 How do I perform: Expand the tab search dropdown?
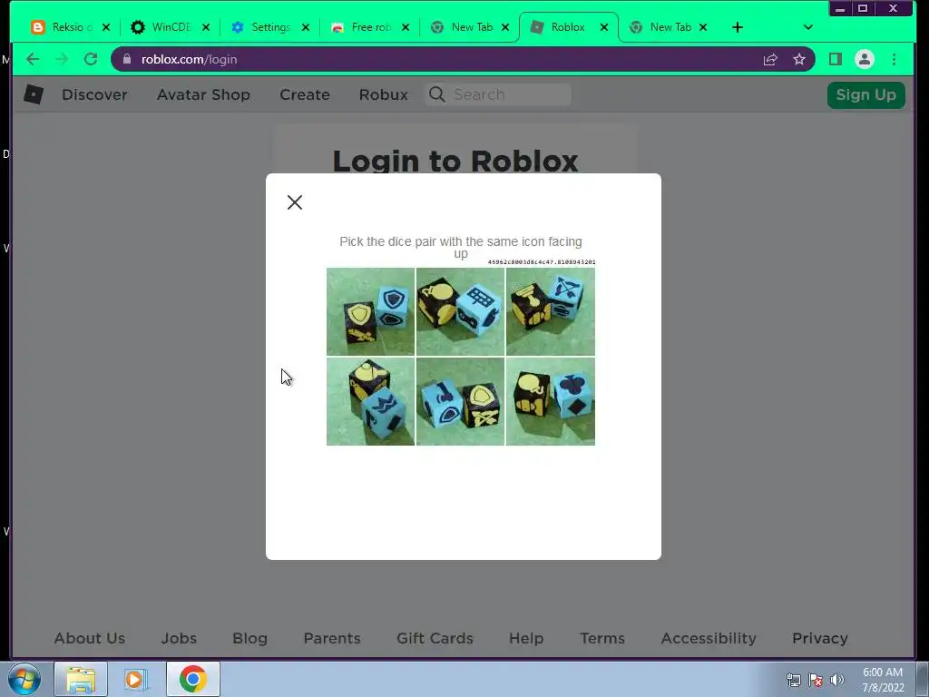pyautogui.click(x=808, y=27)
